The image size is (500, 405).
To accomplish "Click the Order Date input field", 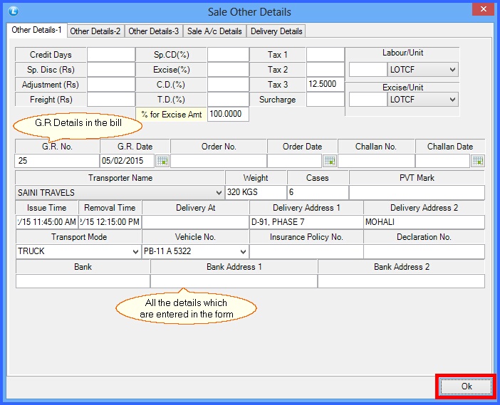I will [294, 161].
